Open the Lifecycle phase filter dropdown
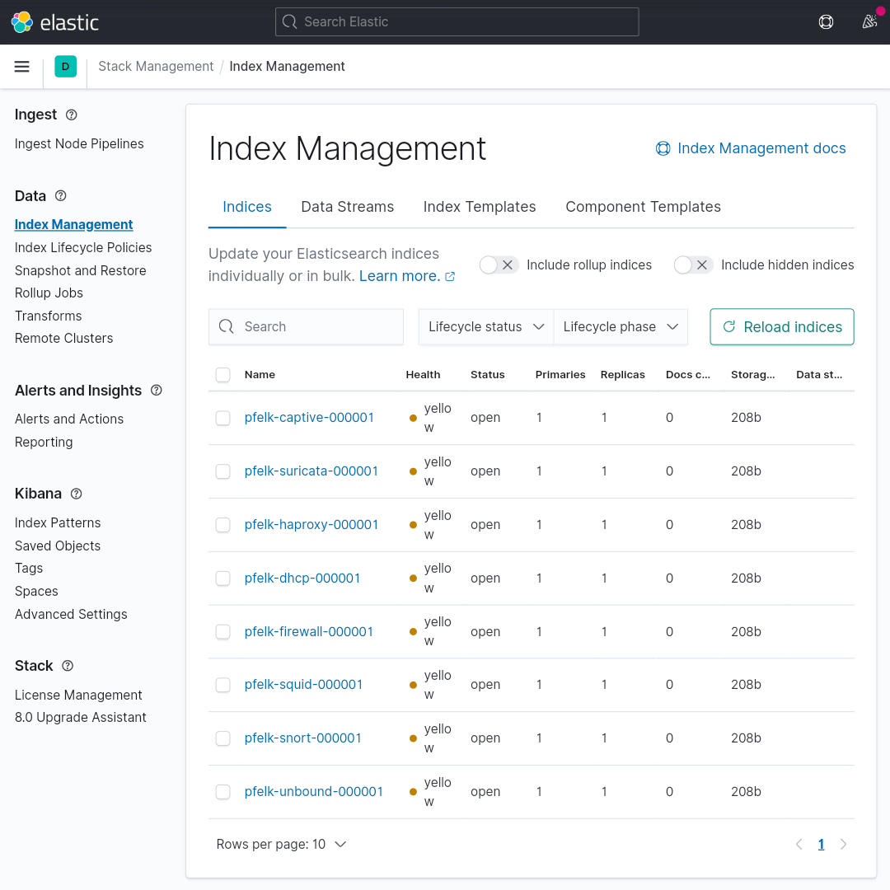 (621, 327)
